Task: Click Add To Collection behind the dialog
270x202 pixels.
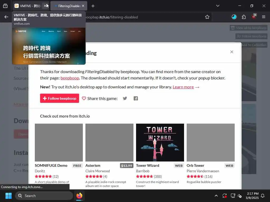Action: [x=254, y=45]
